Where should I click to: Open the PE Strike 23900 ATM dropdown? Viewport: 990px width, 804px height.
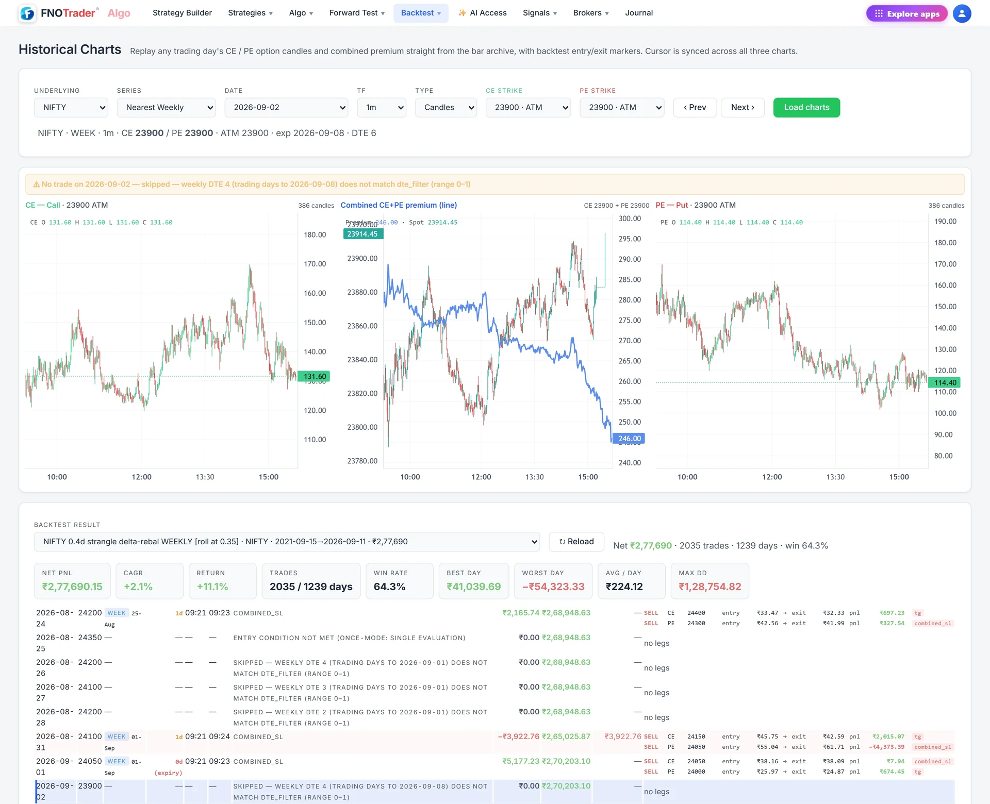(x=622, y=107)
